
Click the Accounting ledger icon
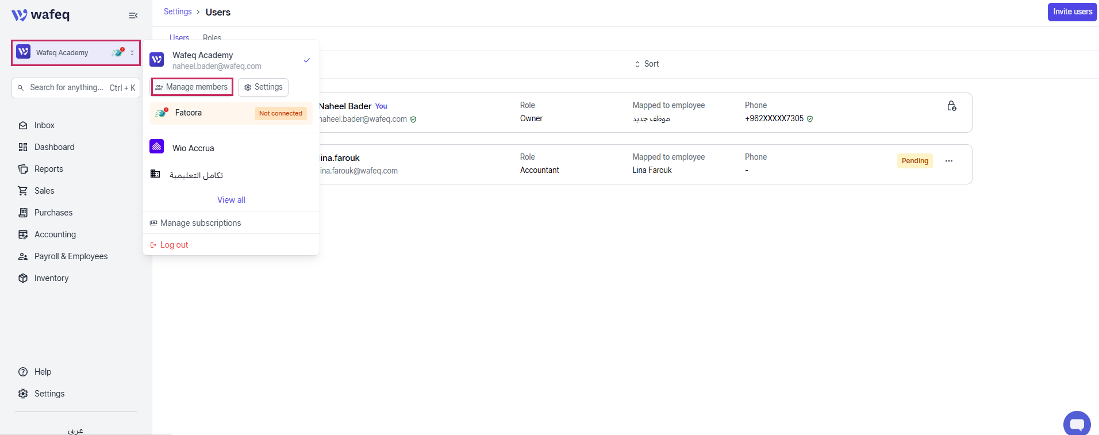pyautogui.click(x=23, y=234)
